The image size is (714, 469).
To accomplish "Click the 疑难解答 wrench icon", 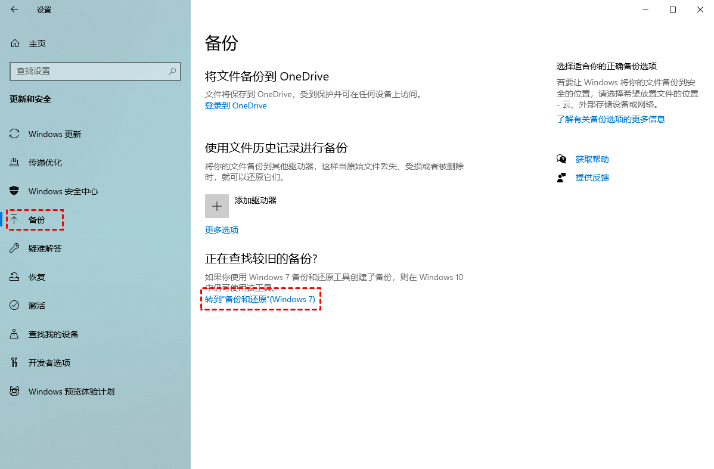I will point(15,249).
